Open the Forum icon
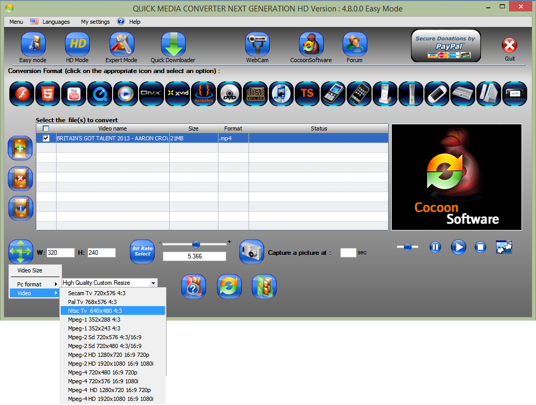This screenshot has width=536, height=405. pyautogui.click(x=355, y=45)
